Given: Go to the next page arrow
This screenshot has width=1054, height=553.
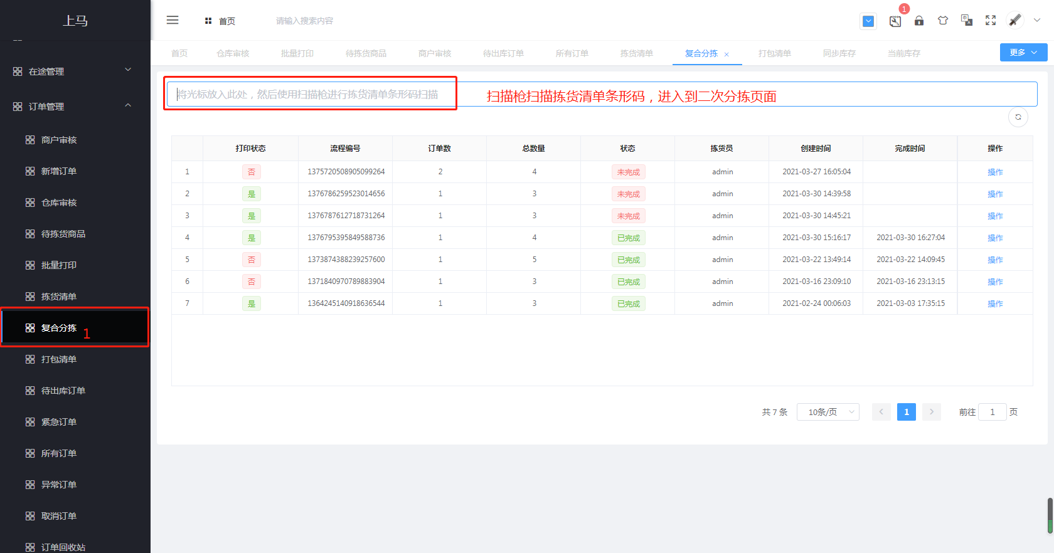Looking at the screenshot, I should (x=932, y=412).
